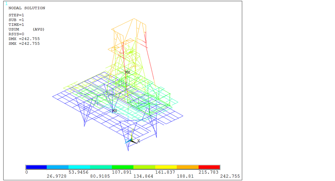Click the MX maximum displacement marker
Viewport: 335px width, 181px height.
pos(128,72)
